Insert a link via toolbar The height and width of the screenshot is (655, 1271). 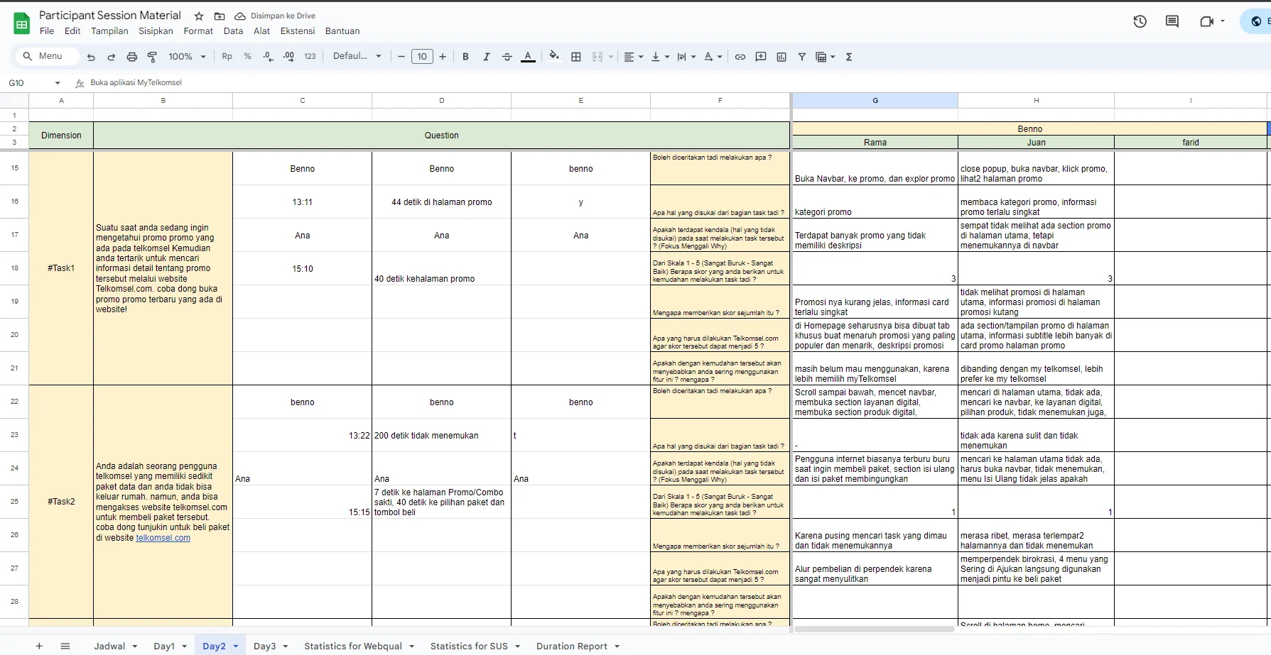tap(740, 57)
